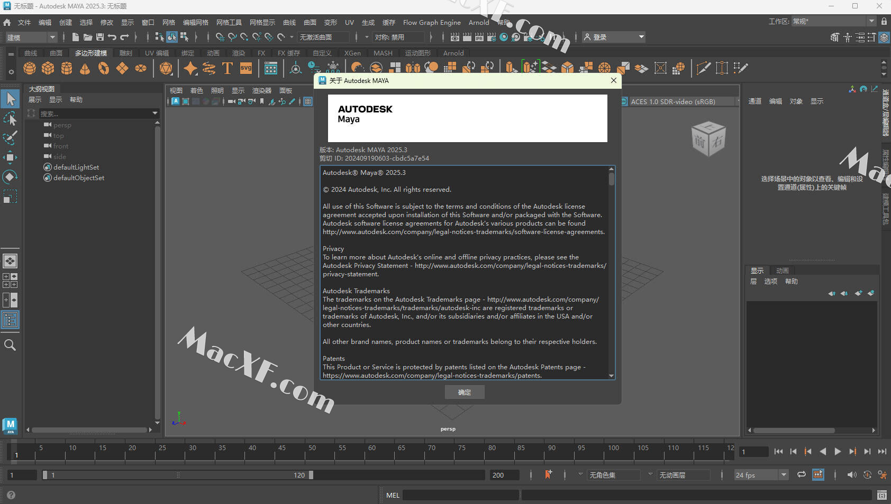The width and height of the screenshot is (891, 504).
Task: Click the search magnifier icon in sidebar
Action: coord(10,345)
